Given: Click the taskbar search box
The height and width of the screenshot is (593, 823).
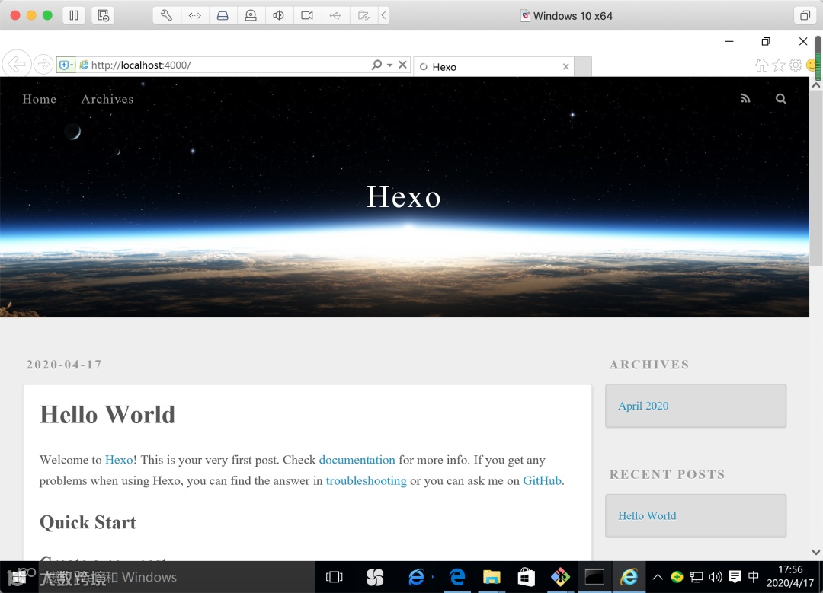Looking at the screenshot, I should [176, 577].
